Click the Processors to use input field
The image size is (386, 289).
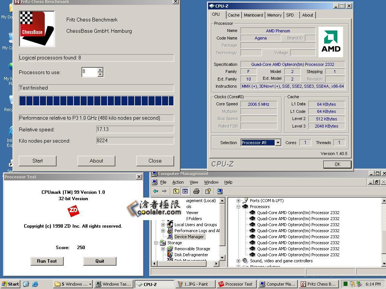[x=90, y=72]
